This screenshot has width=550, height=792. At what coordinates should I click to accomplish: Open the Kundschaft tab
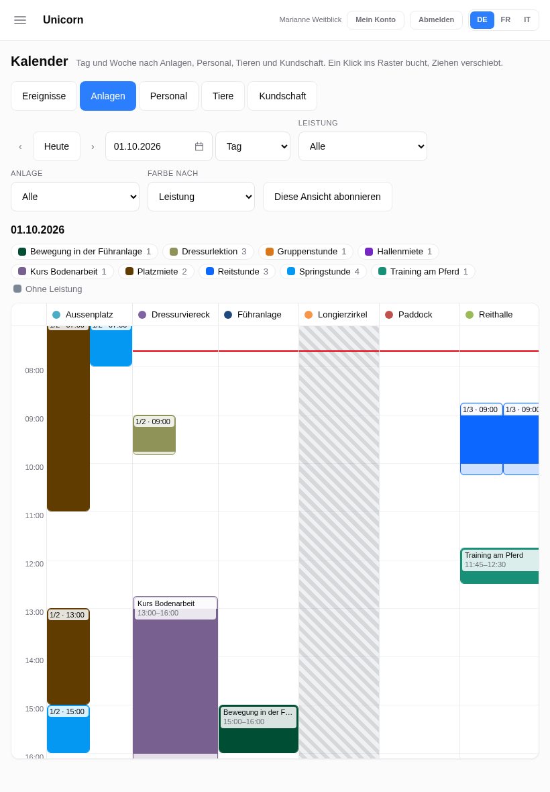coord(282,96)
